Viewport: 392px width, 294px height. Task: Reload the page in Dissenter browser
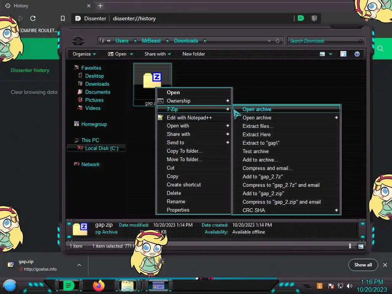(33, 18)
